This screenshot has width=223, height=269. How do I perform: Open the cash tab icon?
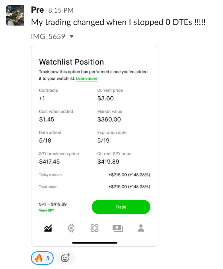point(118,228)
